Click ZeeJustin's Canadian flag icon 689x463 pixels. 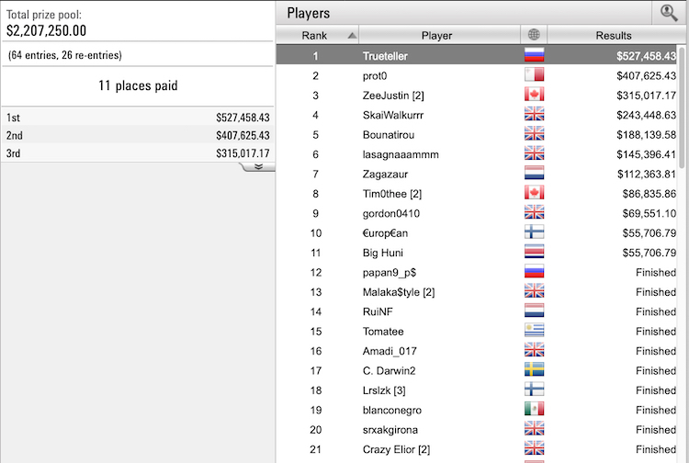pos(533,96)
